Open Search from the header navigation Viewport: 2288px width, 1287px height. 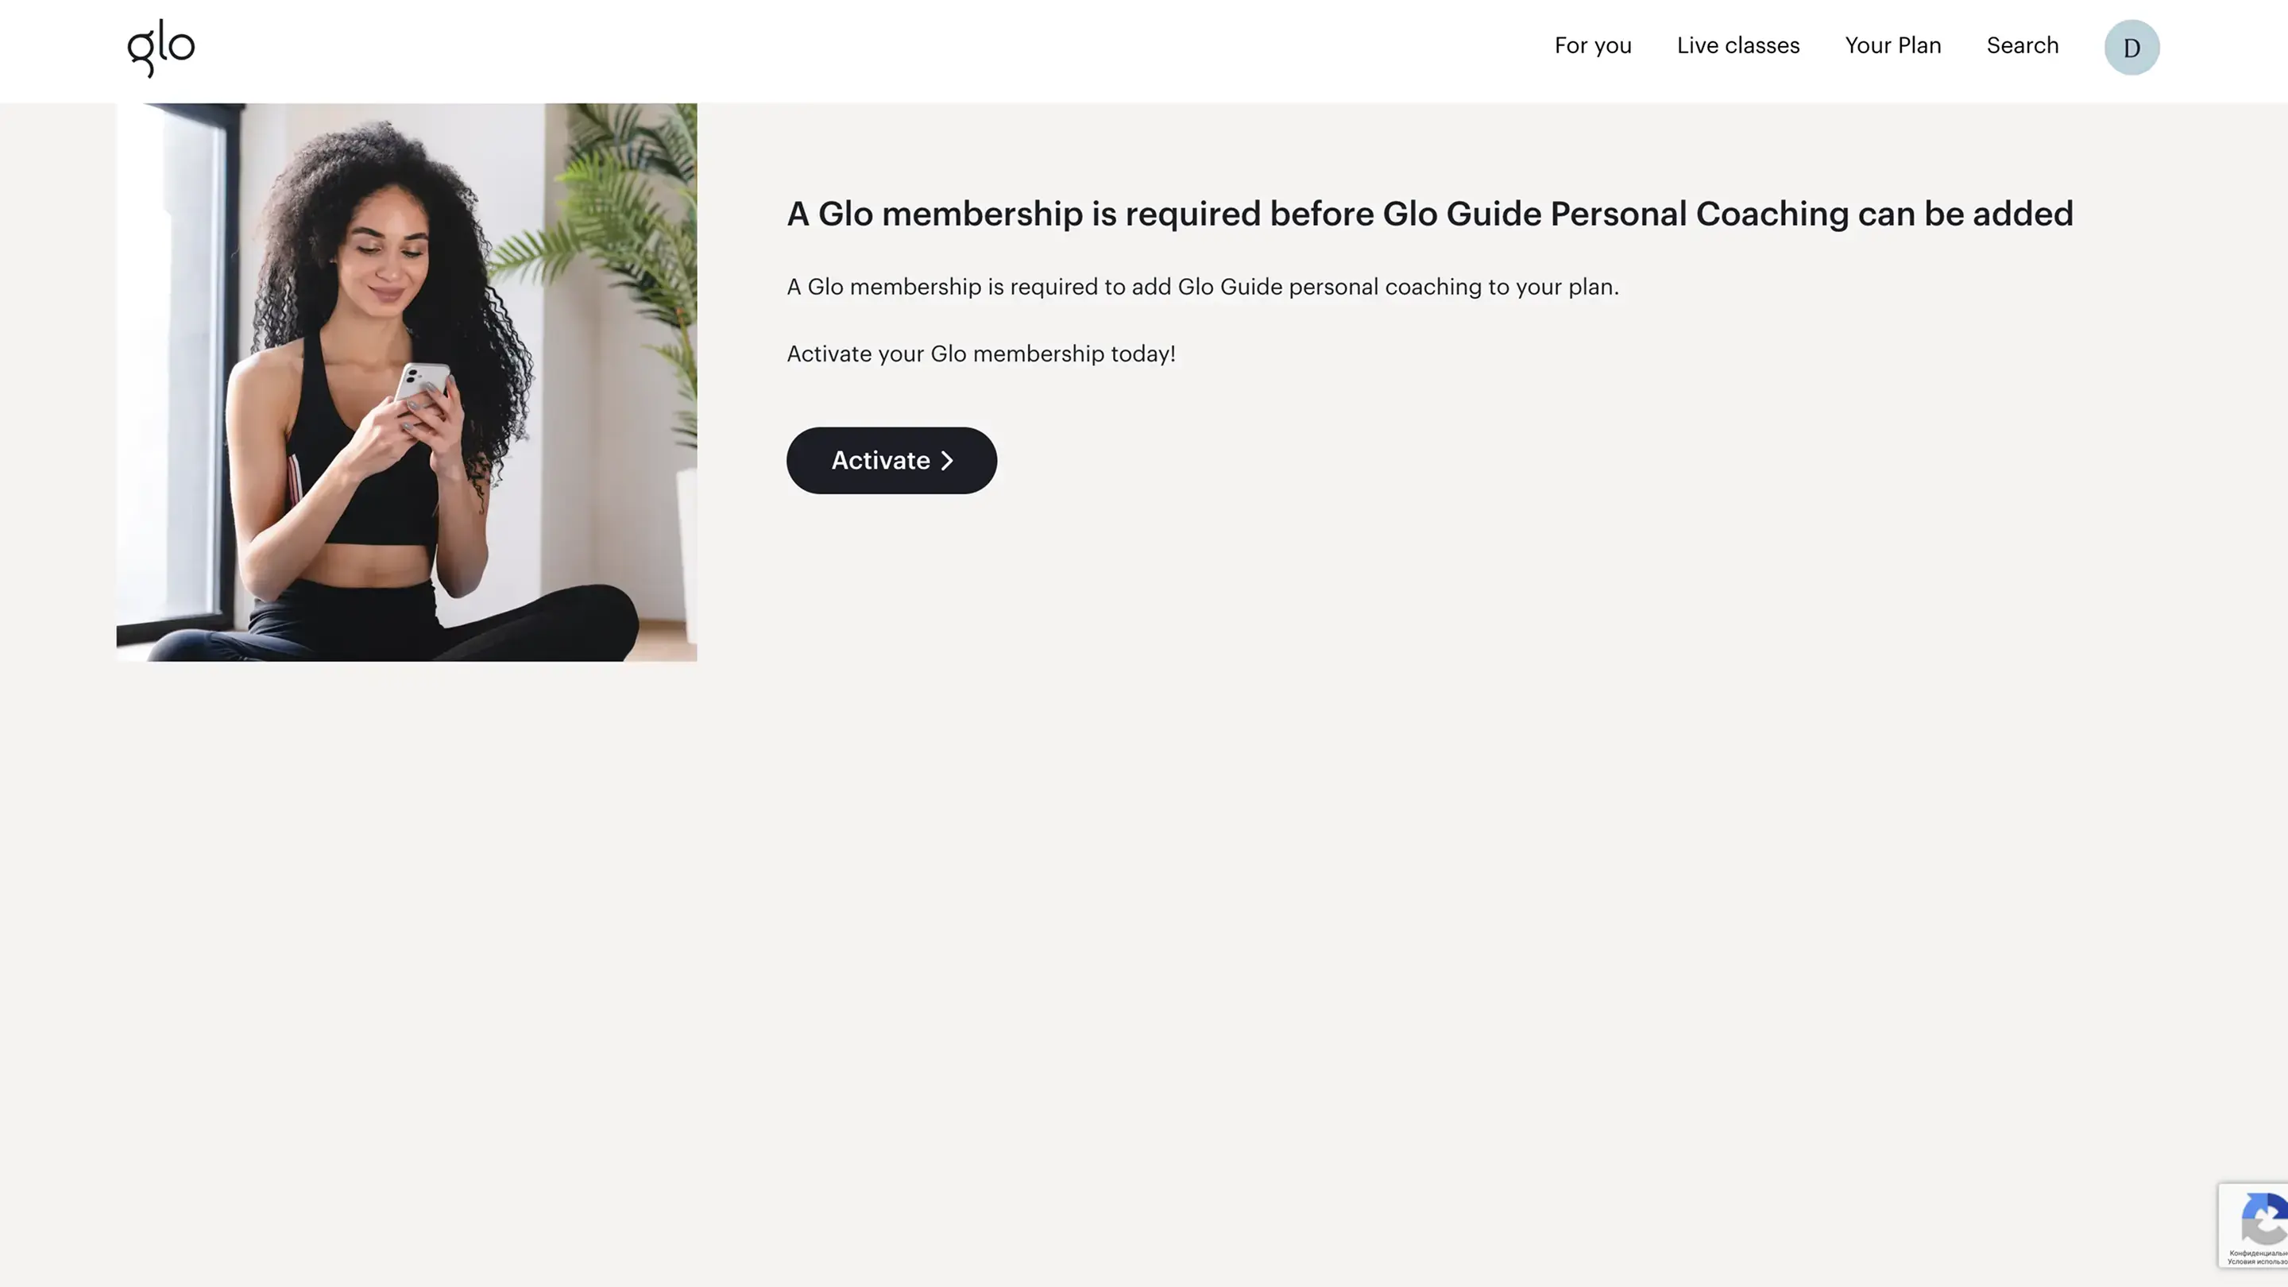click(2023, 45)
